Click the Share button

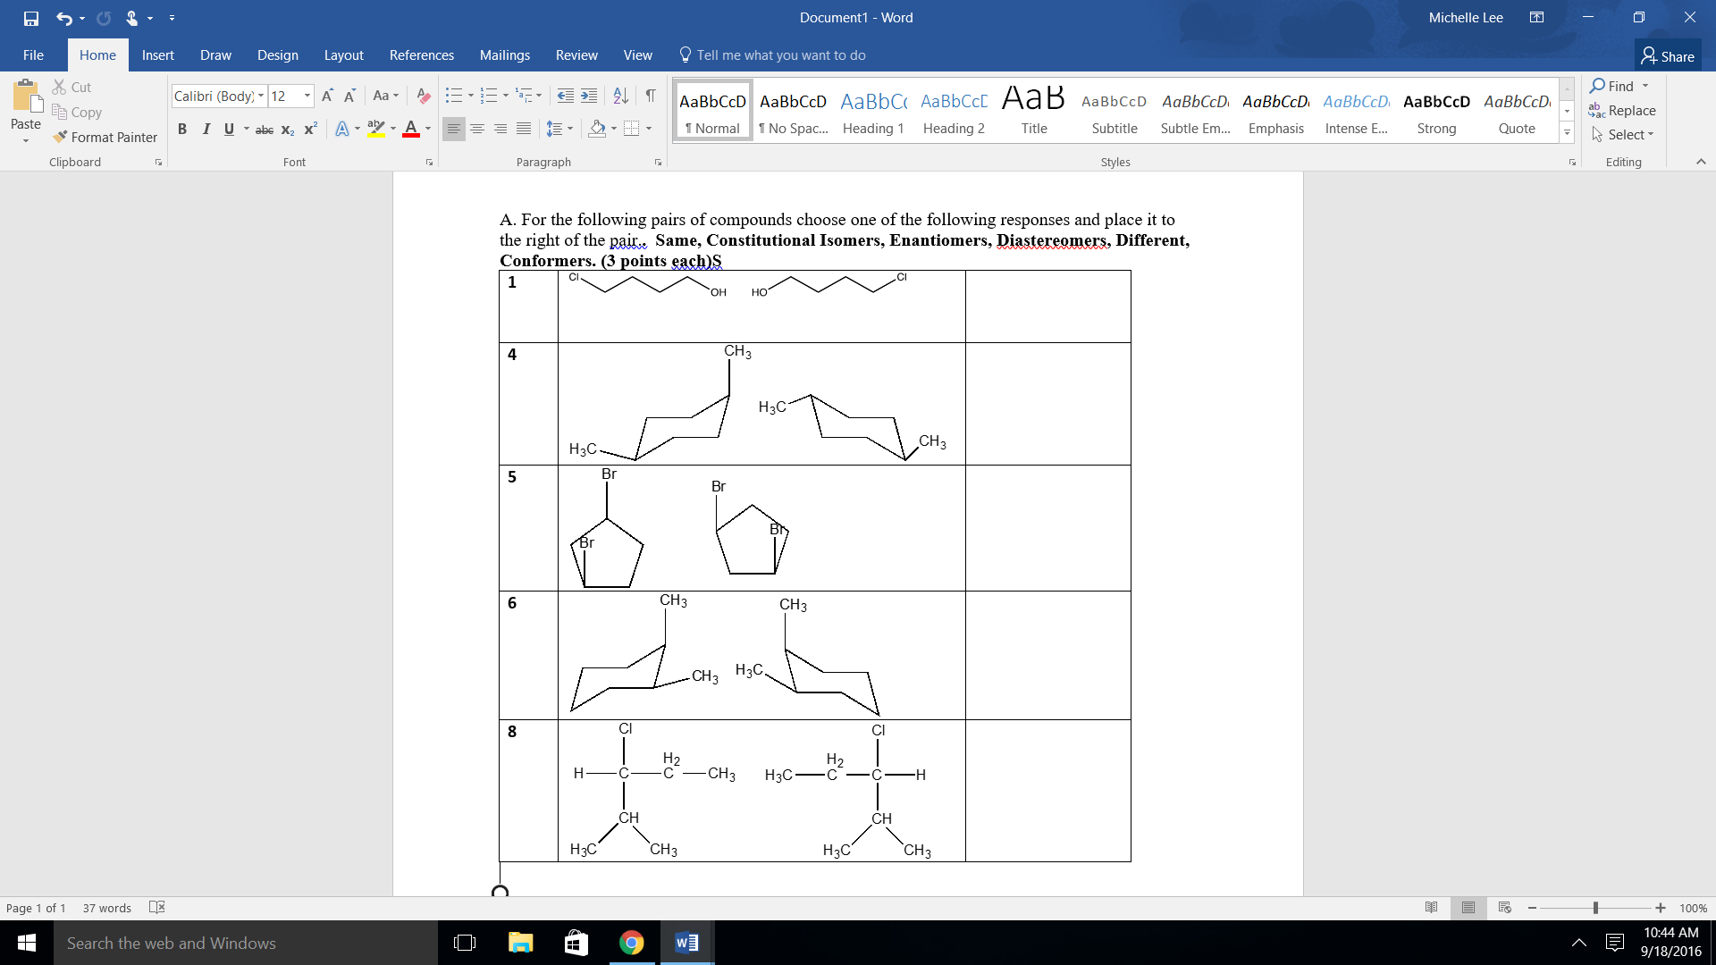coord(1668,55)
